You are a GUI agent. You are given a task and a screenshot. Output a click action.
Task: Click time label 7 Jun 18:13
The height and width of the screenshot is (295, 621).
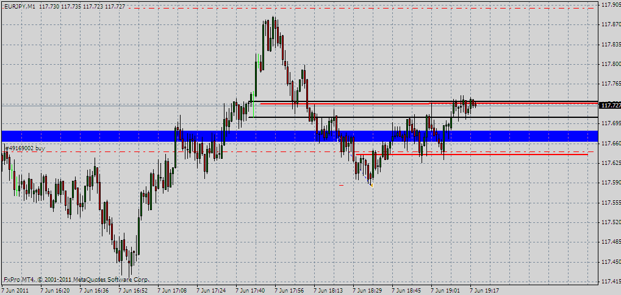click(329, 291)
